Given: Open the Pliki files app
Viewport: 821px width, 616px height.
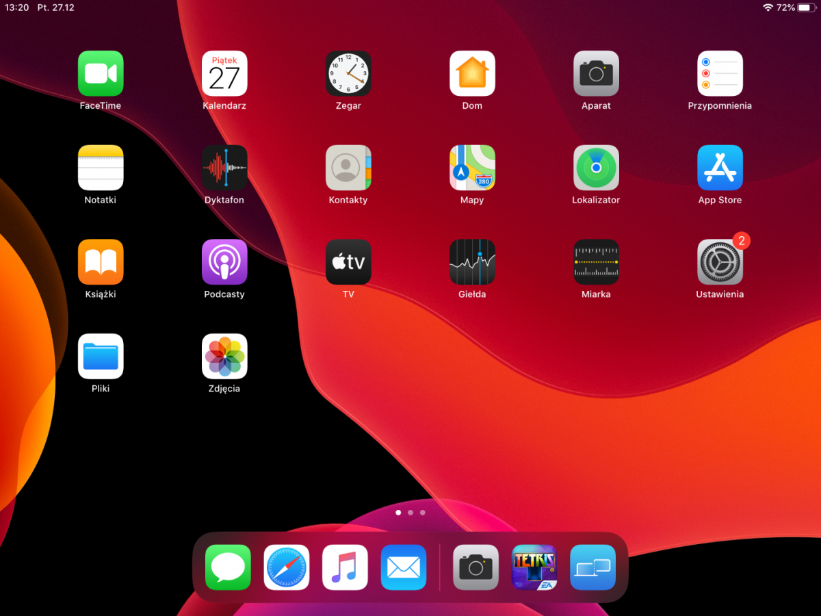Looking at the screenshot, I should click(101, 357).
